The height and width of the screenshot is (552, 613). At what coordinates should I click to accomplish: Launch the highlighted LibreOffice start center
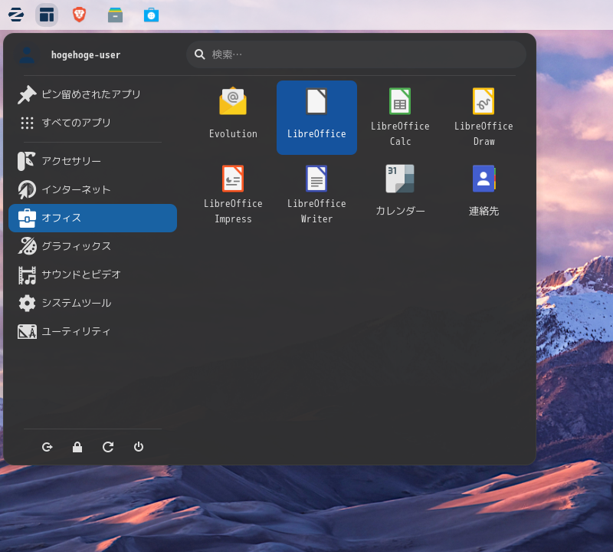tap(316, 117)
